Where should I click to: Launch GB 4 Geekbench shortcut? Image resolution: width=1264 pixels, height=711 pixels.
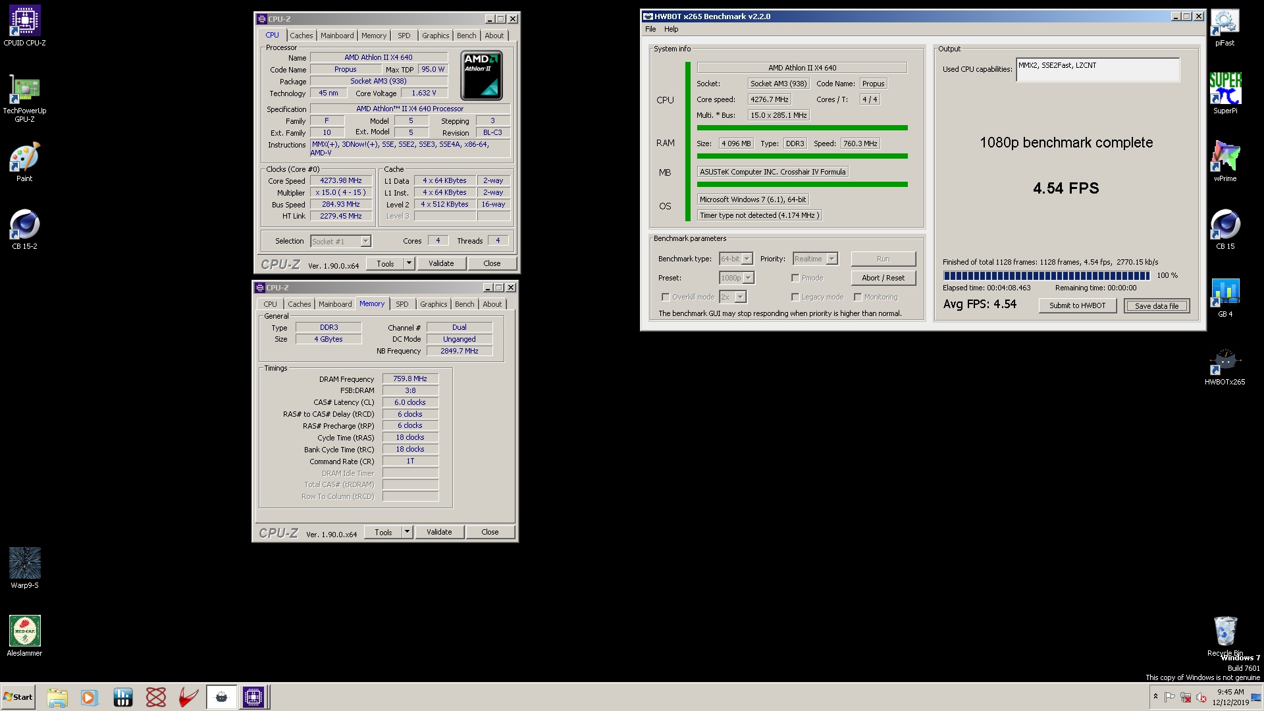1224,298
